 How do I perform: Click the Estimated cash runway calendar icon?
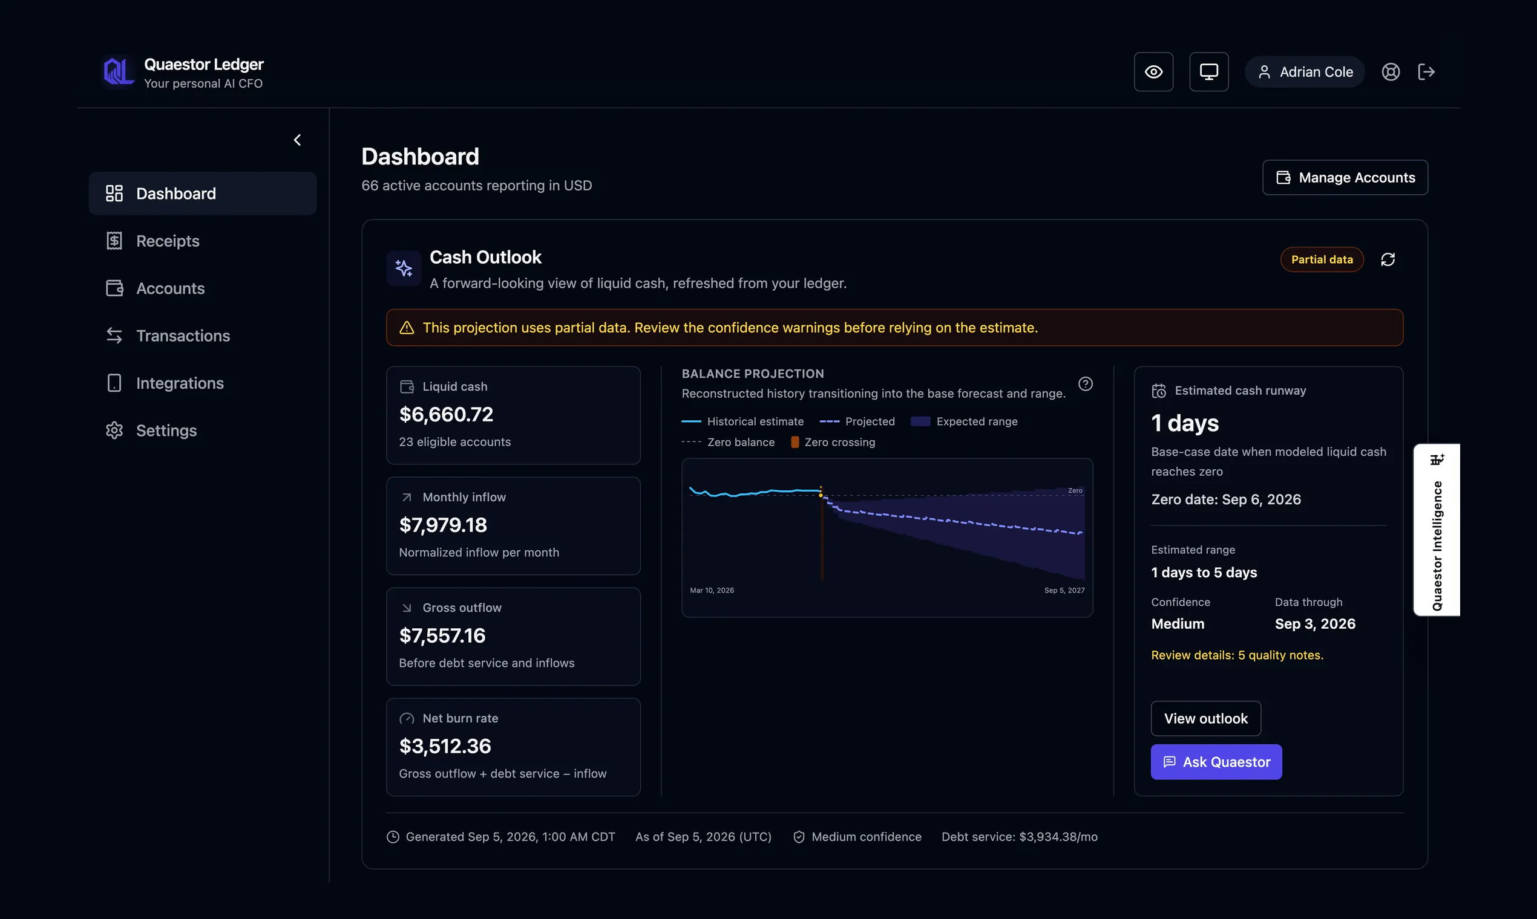[x=1158, y=391]
